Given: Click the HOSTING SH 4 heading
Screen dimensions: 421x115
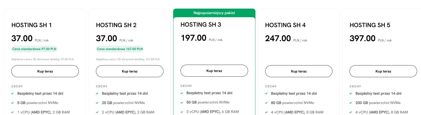Looking at the screenshot, I should click(285, 25).
